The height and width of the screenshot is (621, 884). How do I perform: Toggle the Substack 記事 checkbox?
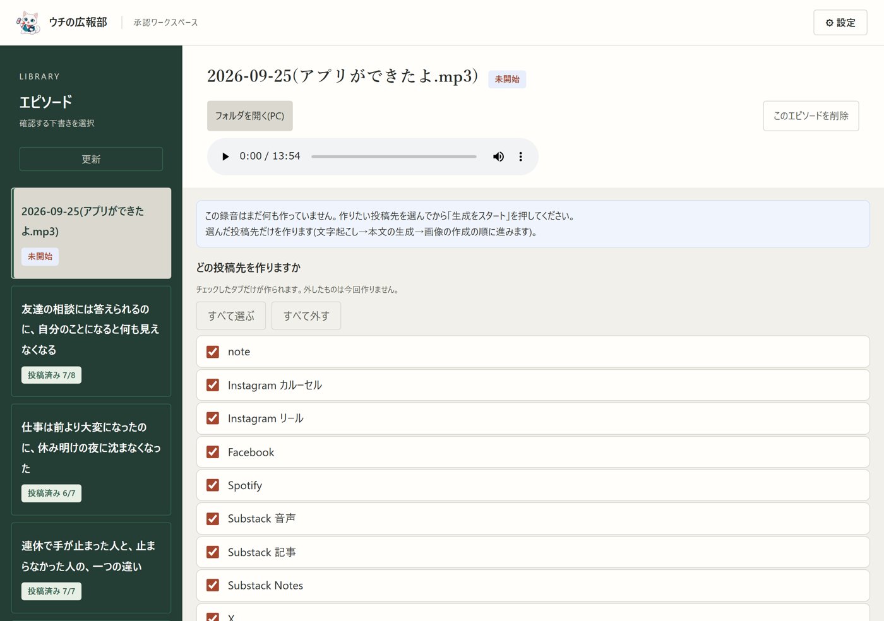tap(213, 552)
